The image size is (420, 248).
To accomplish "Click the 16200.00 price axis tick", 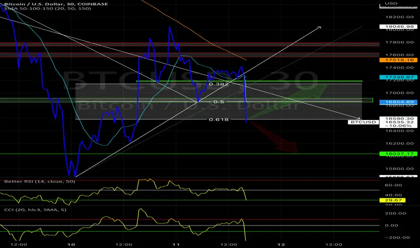I will coord(399,143).
